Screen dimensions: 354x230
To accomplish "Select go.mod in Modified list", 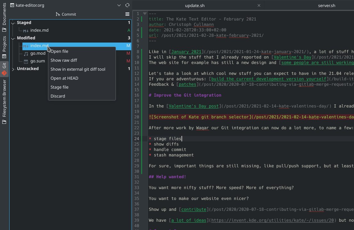I will [x=38, y=53].
